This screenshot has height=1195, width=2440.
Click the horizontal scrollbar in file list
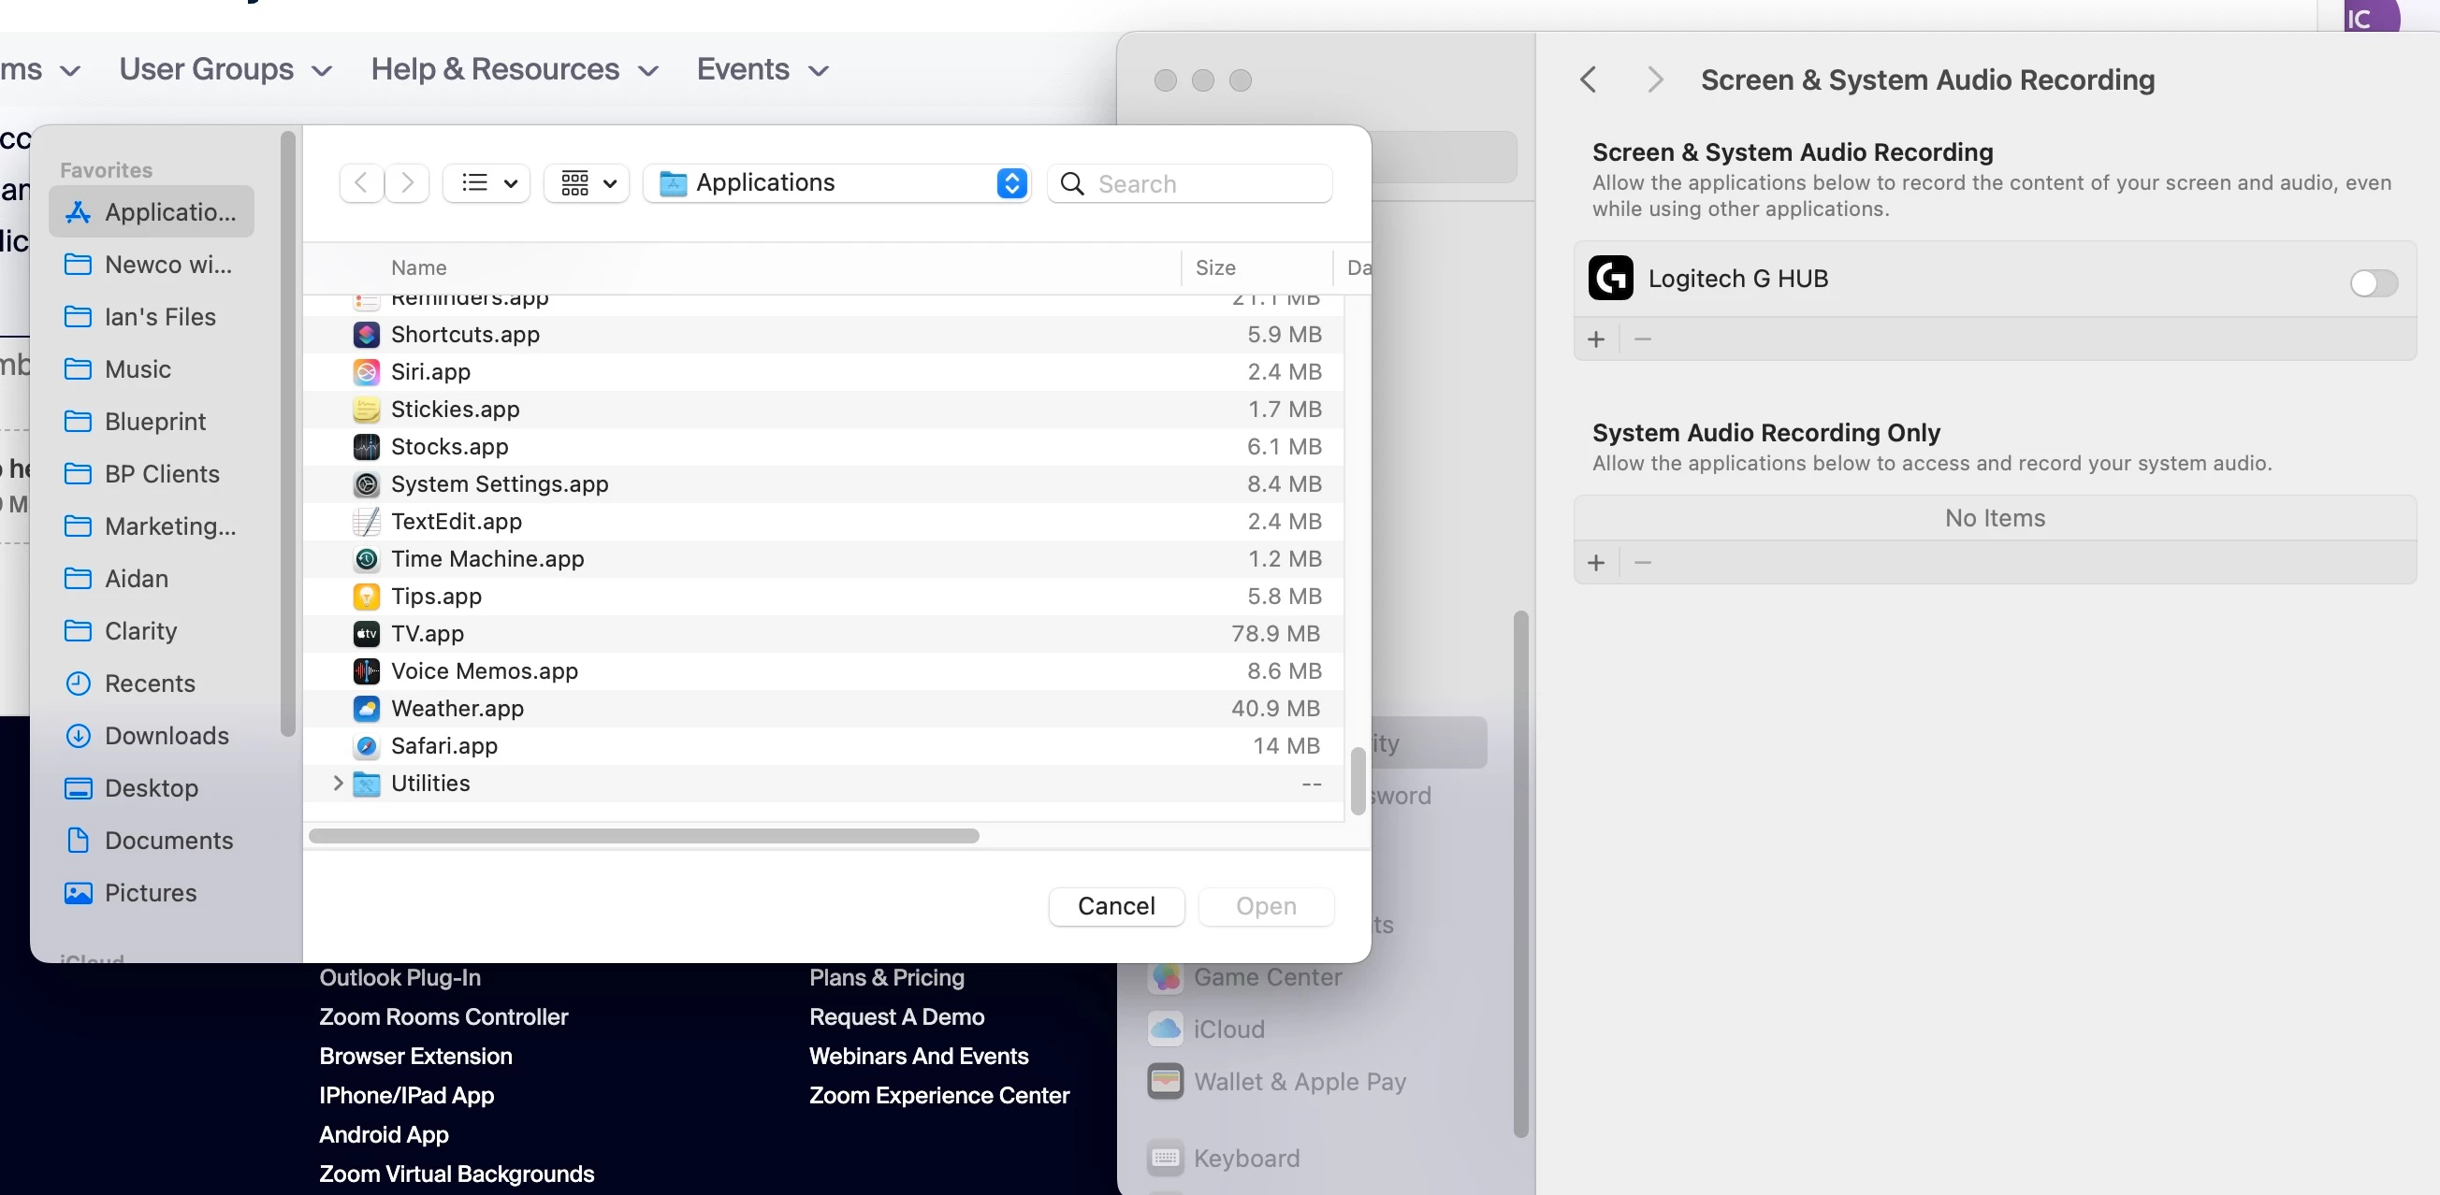643,836
